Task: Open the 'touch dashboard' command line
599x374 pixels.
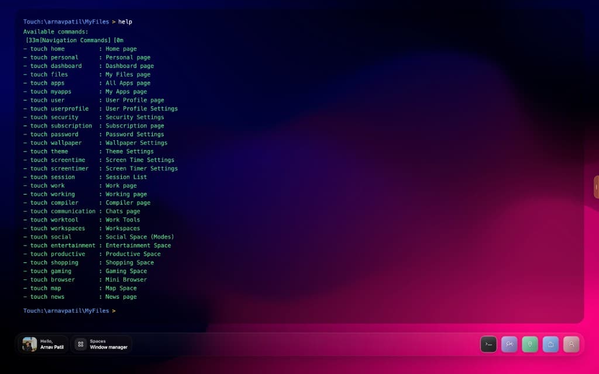Action: (x=54, y=65)
